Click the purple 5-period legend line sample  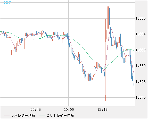pos(7,115)
